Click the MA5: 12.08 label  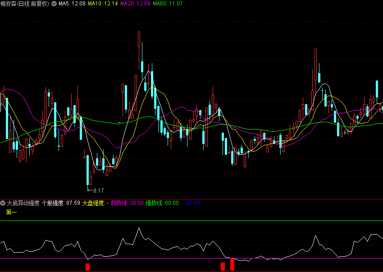tap(72, 4)
